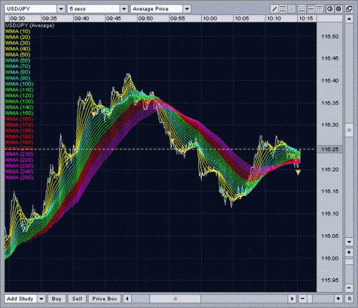The width and height of the screenshot is (358, 308).
Task: Select the WMA (60) legend entry
Action: [18, 61]
